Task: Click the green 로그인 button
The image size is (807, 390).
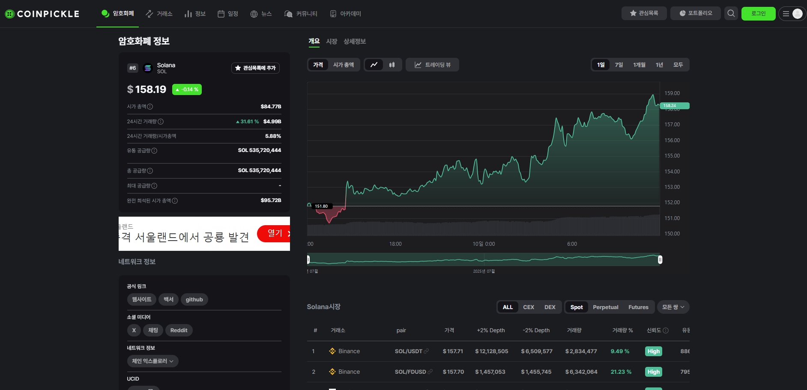Action: point(758,14)
